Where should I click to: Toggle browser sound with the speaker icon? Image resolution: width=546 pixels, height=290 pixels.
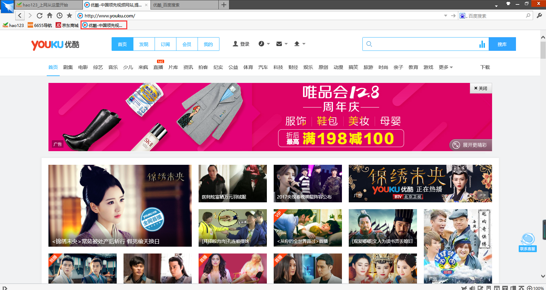click(472, 288)
